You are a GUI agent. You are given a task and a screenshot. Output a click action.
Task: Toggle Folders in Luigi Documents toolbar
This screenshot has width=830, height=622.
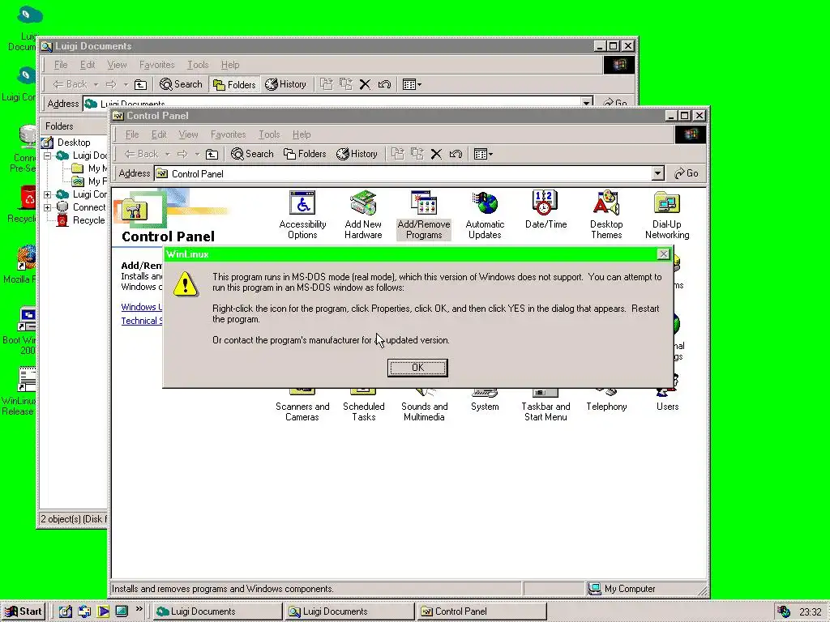coord(234,84)
